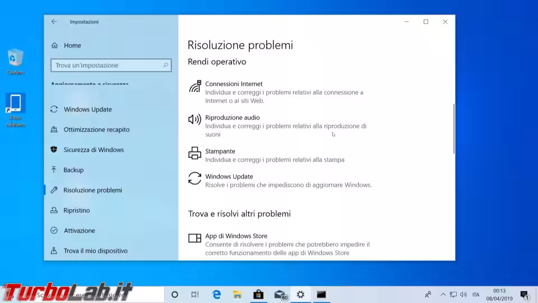Open the People icon in the system tray
This screenshot has width=538, height=303.
pyautogui.click(x=428, y=295)
